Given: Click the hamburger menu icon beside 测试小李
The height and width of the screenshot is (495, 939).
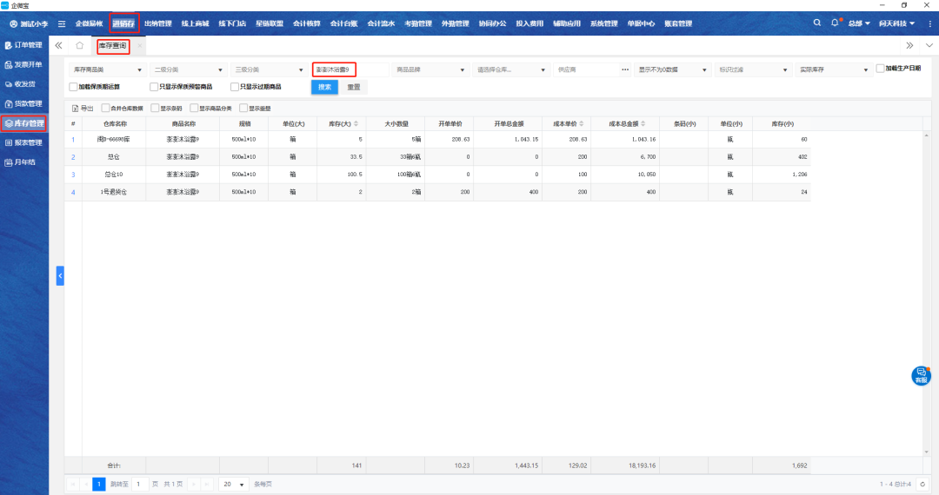Looking at the screenshot, I should pyautogui.click(x=62, y=23).
